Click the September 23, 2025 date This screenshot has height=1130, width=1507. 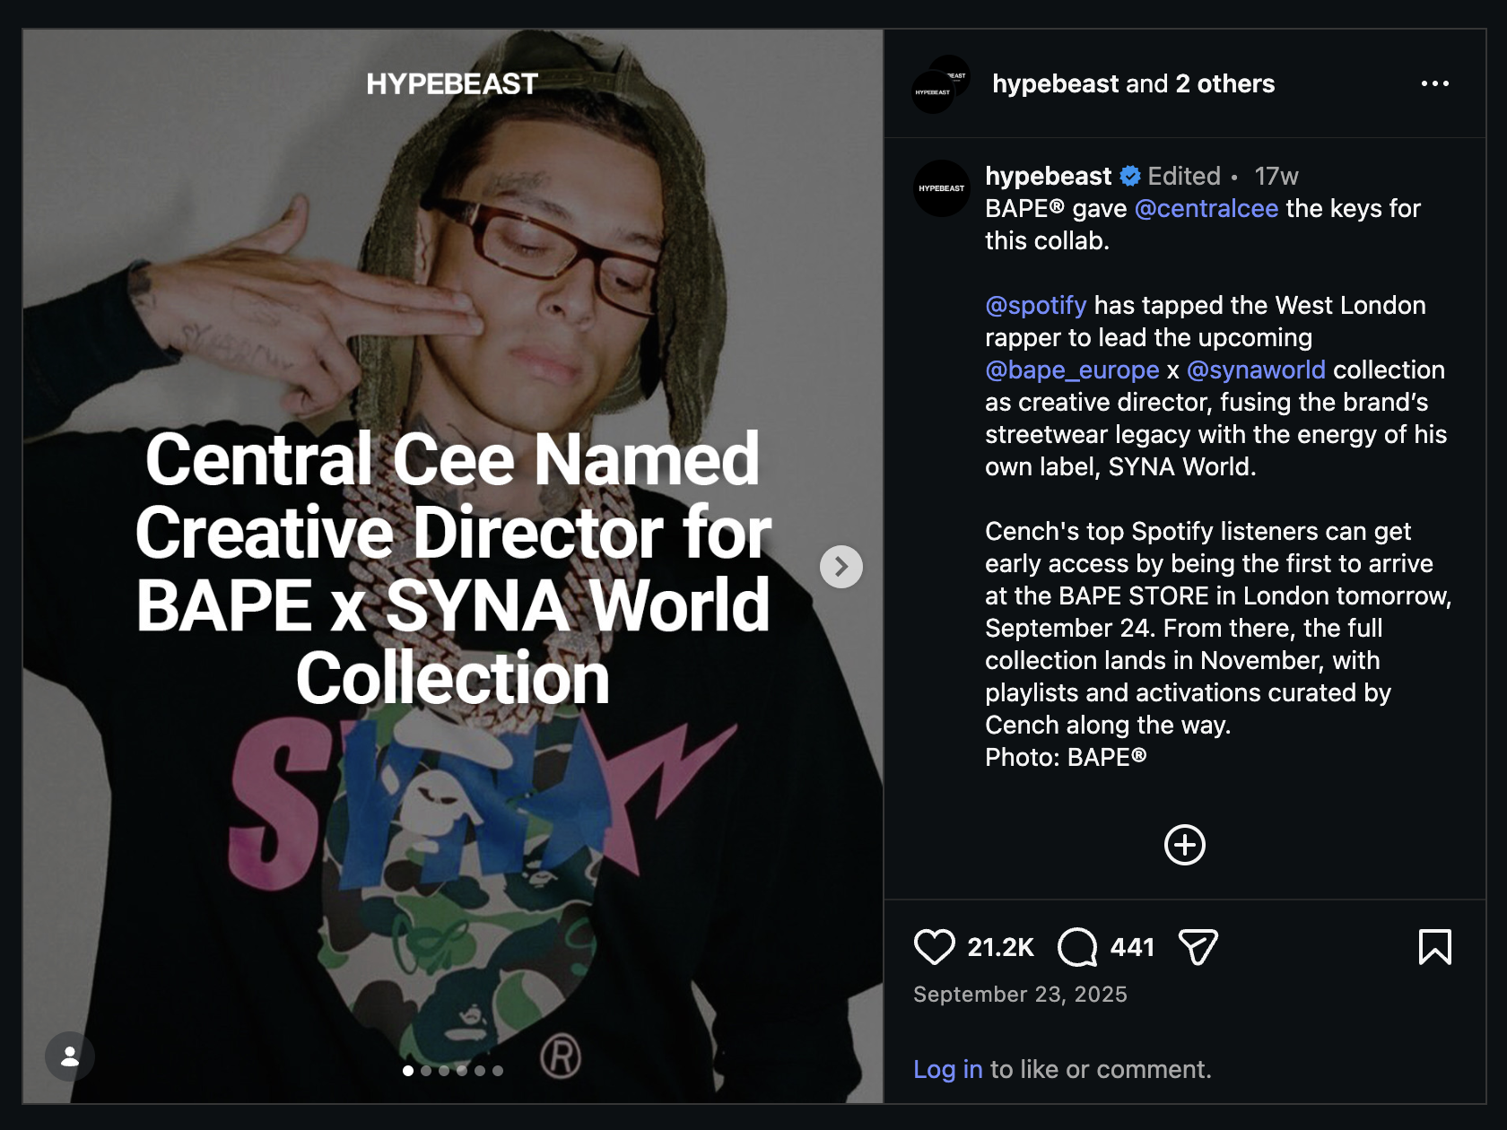point(1020,994)
